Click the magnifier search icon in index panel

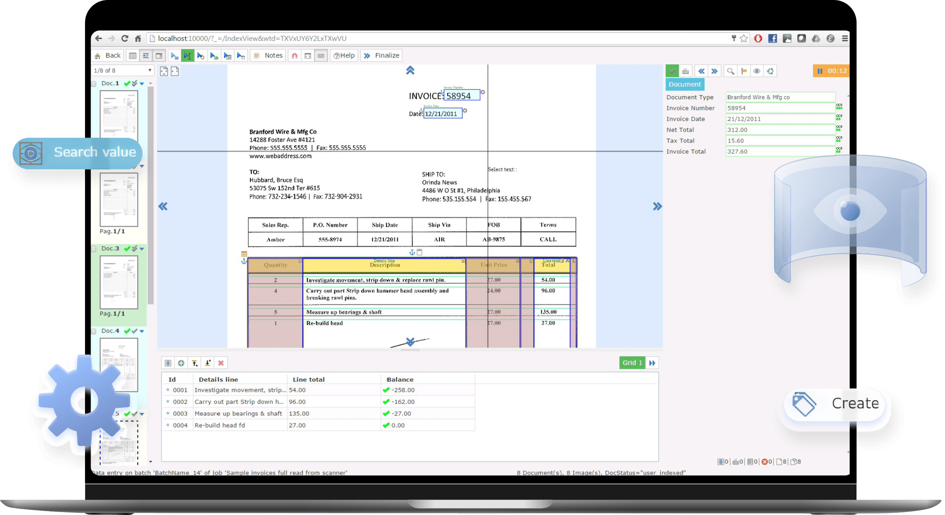click(730, 71)
